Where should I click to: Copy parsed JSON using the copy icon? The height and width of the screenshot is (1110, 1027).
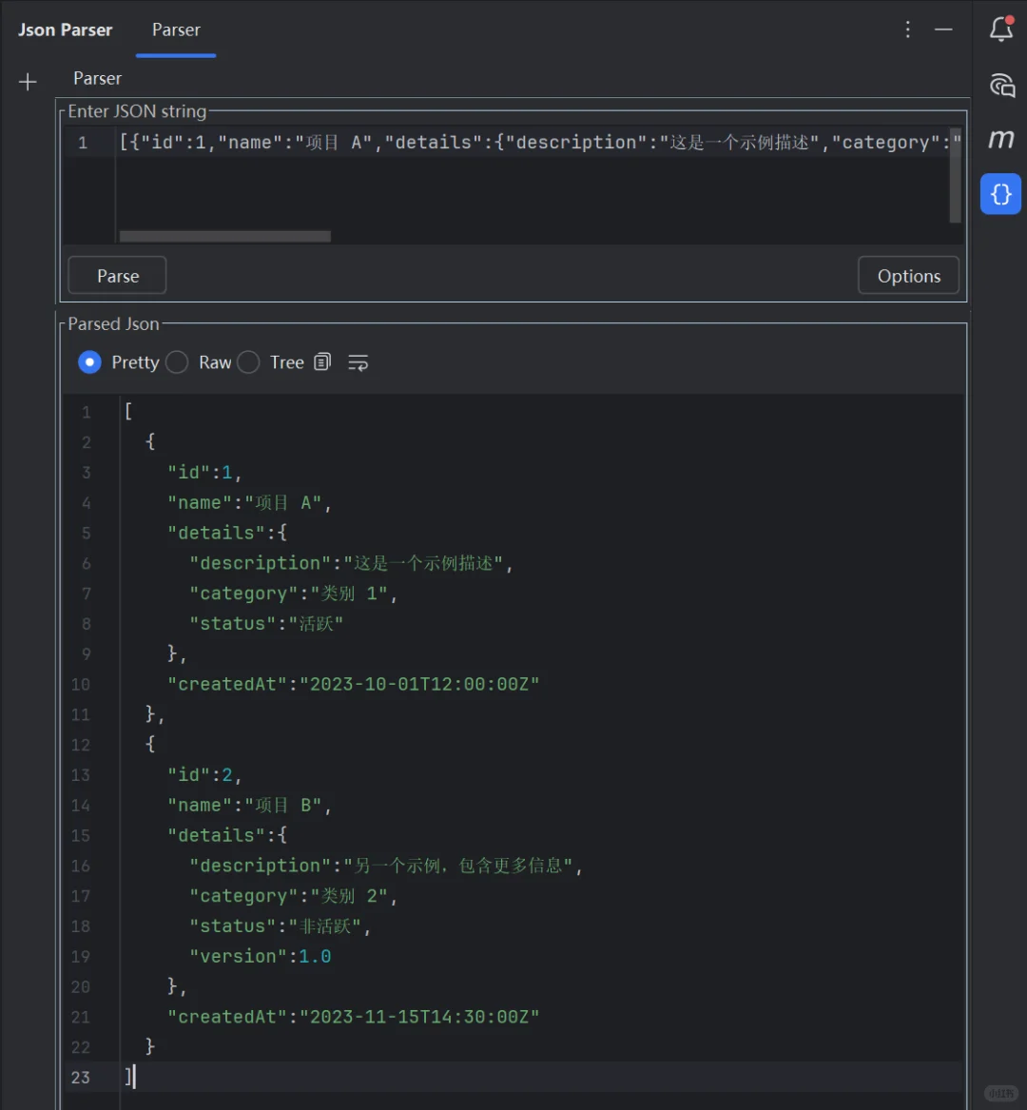[x=322, y=361]
